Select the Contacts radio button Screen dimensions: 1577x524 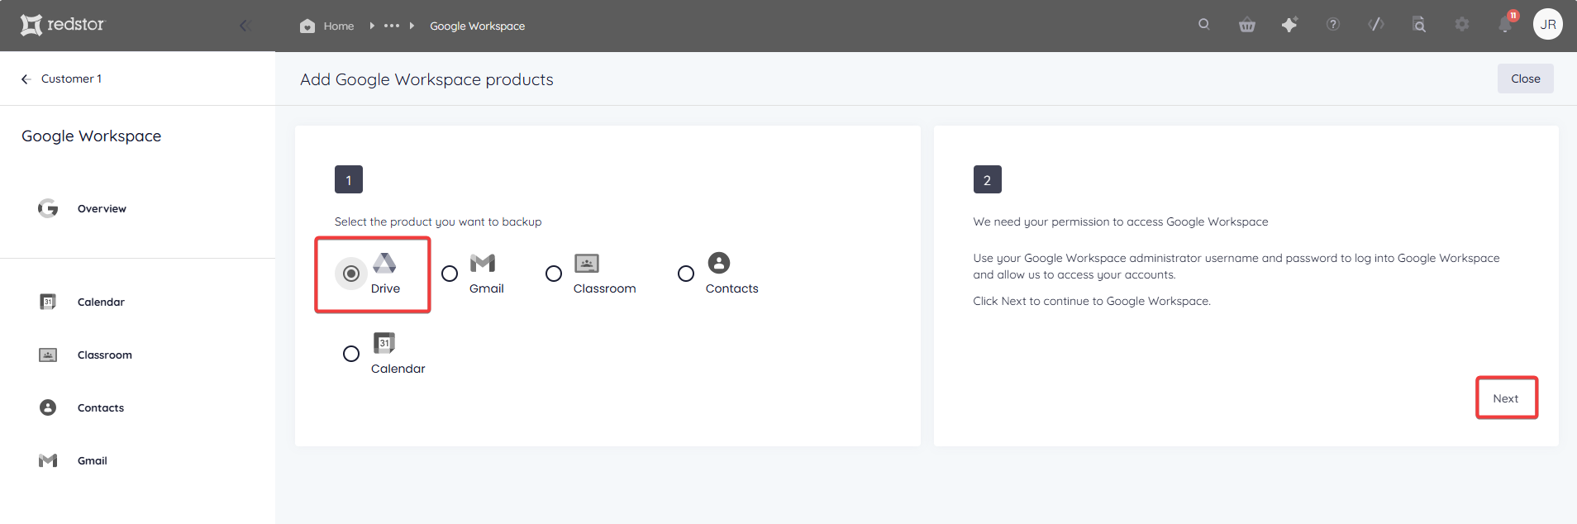tap(686, 274)
